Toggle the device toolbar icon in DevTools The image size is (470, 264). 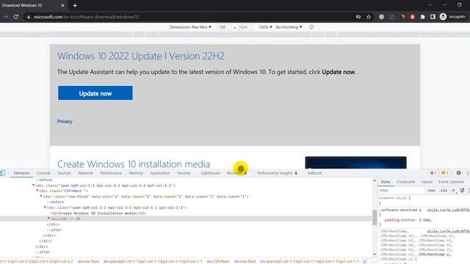(x=2, y=173)
